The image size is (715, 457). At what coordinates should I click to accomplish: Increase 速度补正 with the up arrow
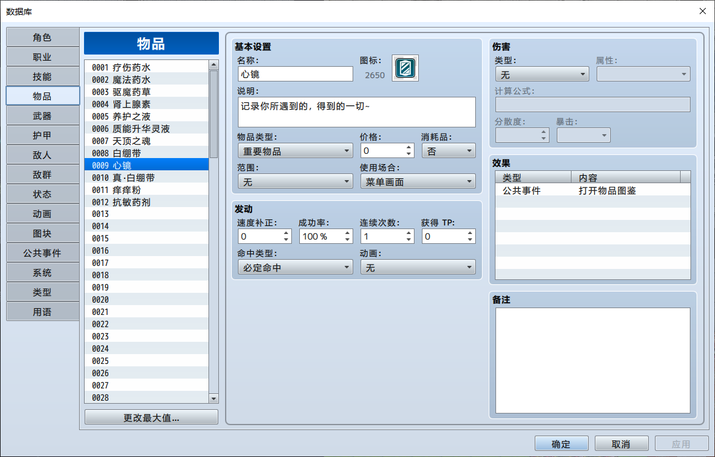pyautogui.click(x=286, y=233)
